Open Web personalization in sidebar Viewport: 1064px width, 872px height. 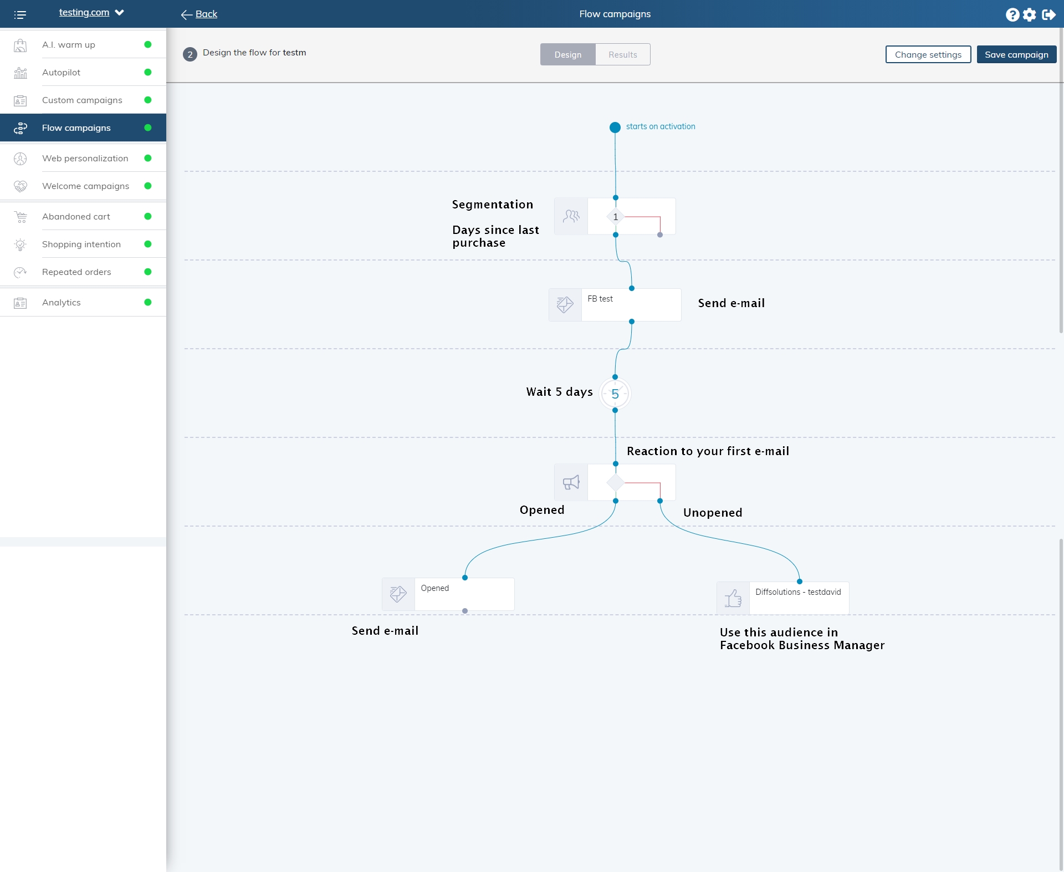(x=85, y=158)
